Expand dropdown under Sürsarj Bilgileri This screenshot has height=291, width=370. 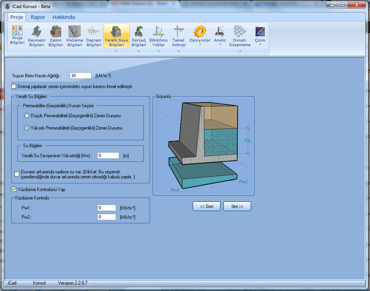click(x=139, y=51)
